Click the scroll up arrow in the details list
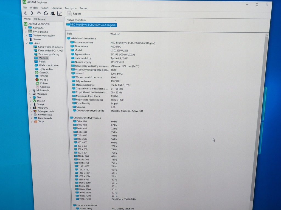The height and width of the screenshot is (210, 281). [267, 35]
